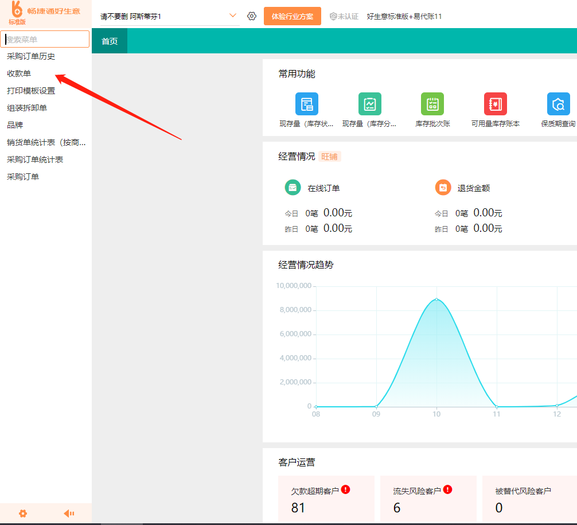Open sidebar settings gear at bottom
Screen dimensions: 577x525
[23, 514]
